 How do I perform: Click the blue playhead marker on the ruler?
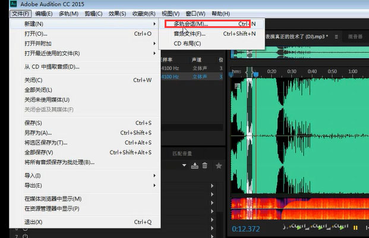point(256,75)
